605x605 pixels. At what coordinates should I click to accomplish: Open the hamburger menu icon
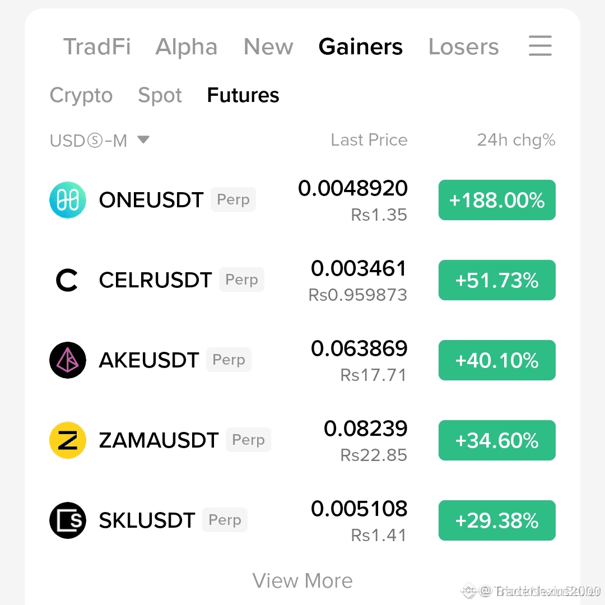[x=540, y=46]
